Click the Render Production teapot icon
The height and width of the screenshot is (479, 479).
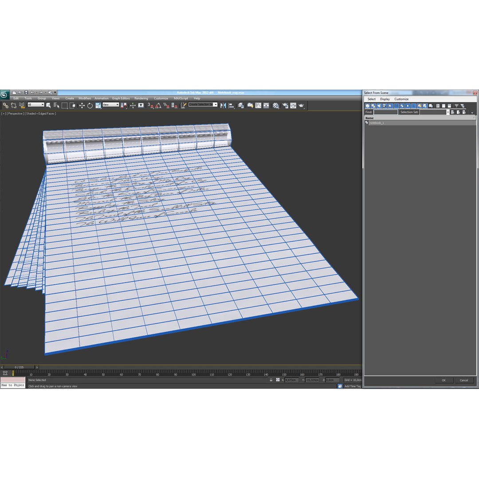pos(302,106)
